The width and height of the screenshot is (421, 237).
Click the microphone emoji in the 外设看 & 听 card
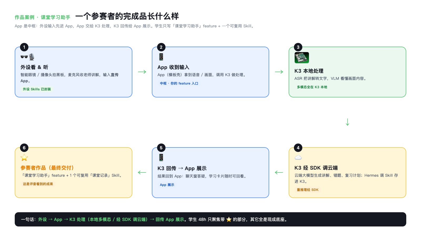click(32, 57)
